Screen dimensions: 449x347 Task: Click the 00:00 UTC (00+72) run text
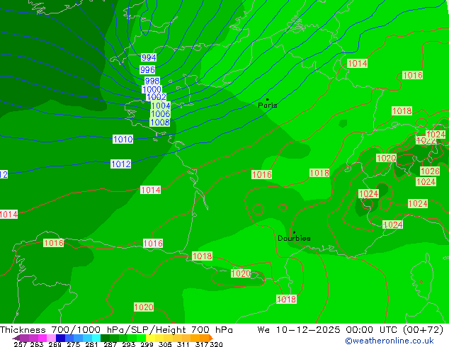[x=394, y=330]
